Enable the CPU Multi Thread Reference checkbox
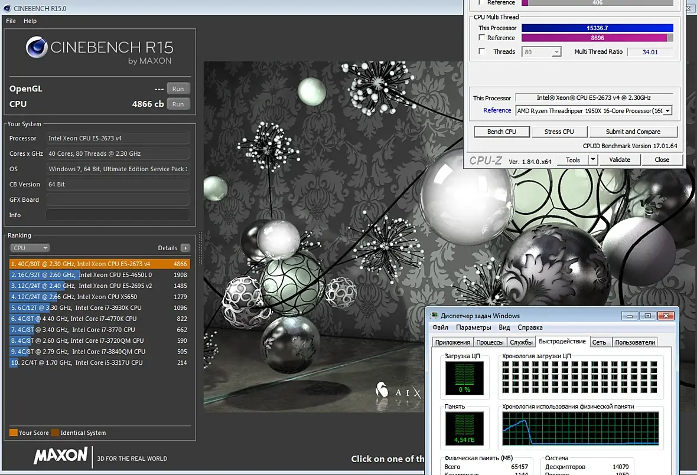The image size is (697, 475). pyautogui.click(x=482, y=38)
